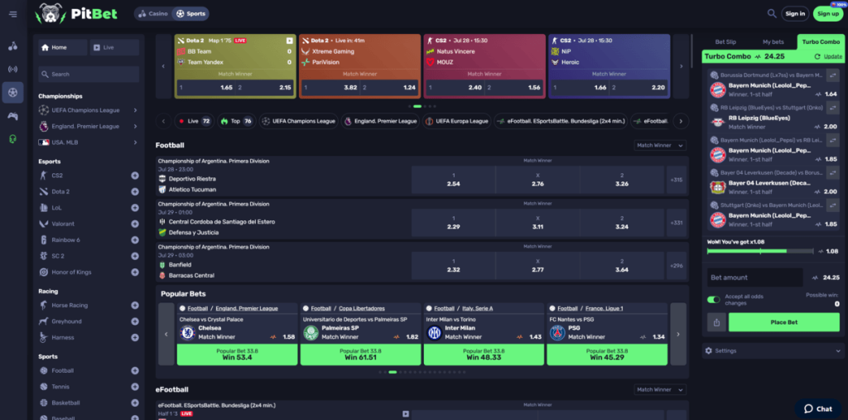Screen dimensions: 848x420
Task: Open the hamburger menu icon
Action: click(13, 14)
